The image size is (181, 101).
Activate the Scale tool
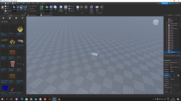[21, 8]
